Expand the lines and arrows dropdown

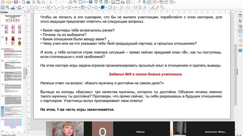click(x=46, y=8)
